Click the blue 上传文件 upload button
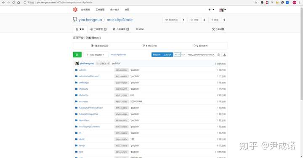This screenshot has width=303, height=158. tap(167, 54)
